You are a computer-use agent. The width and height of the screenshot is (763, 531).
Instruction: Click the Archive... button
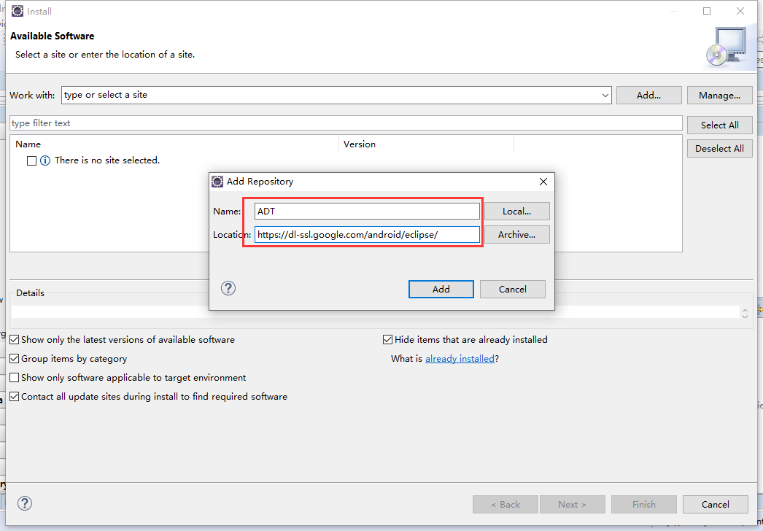517,234
